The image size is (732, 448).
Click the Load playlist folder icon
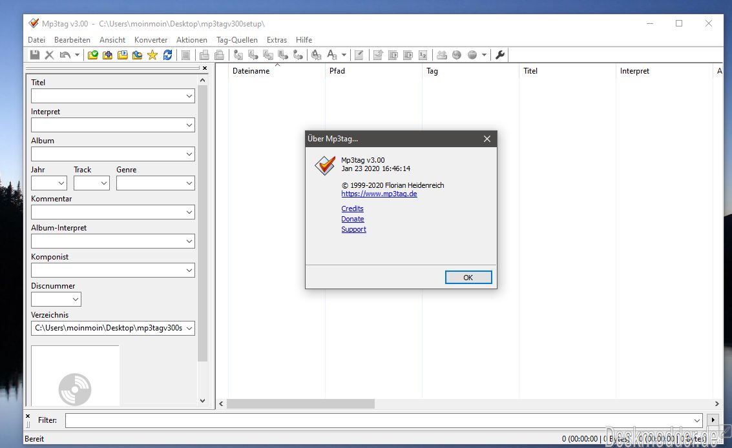(122, 55)
